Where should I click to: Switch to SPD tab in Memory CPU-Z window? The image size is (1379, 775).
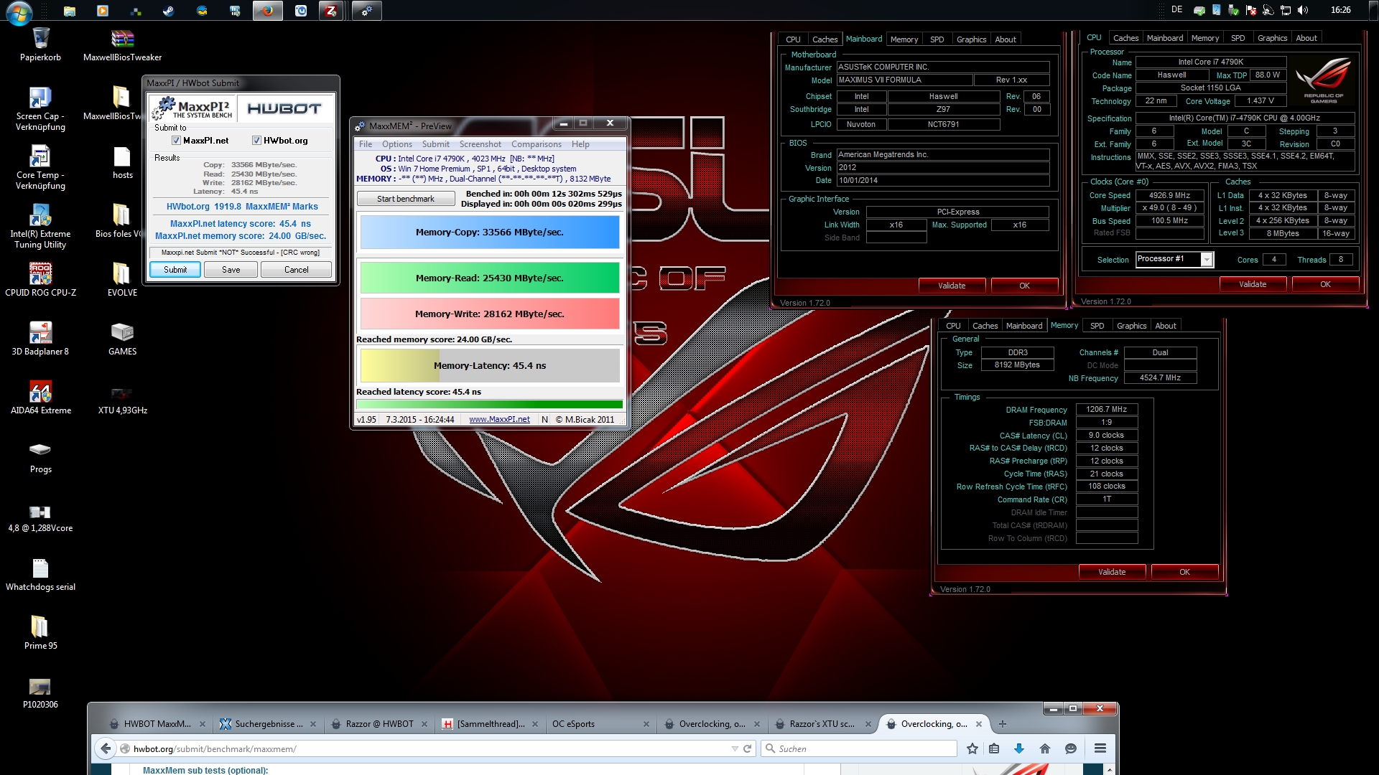pyautogui.click(x=1097, y=326)
